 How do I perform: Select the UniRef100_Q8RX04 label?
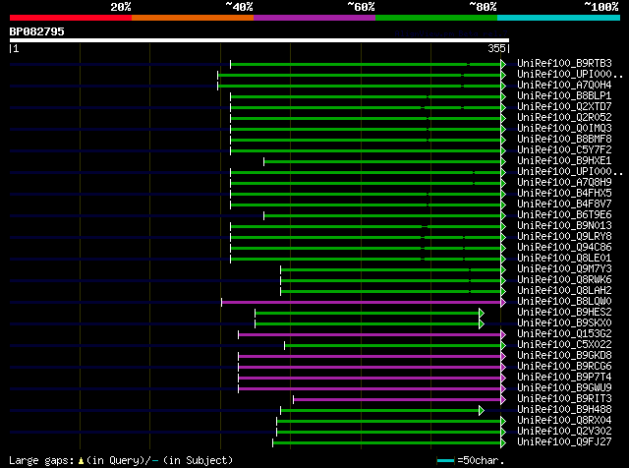[x=564, y=421]
